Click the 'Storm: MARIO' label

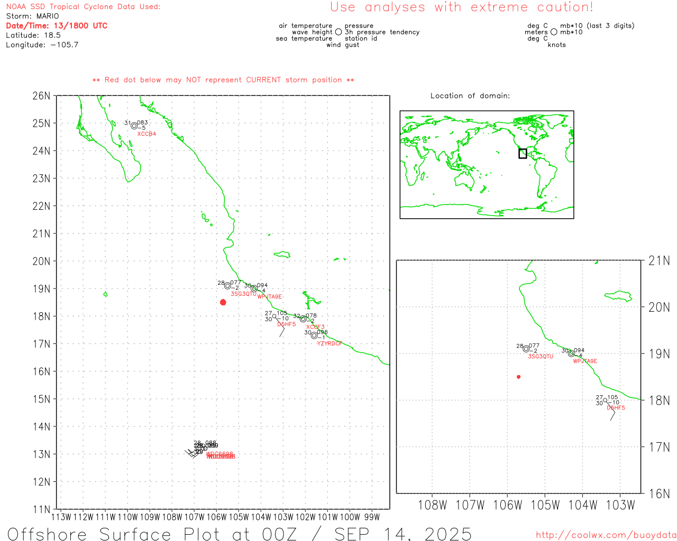33,16
